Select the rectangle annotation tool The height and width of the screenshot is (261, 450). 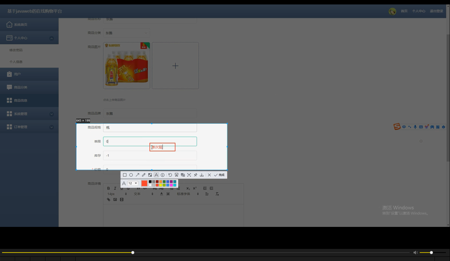pos(125,175)
